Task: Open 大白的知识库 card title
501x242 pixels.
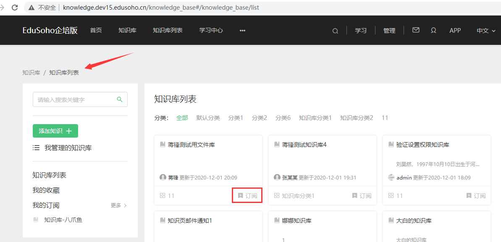Action: [414, 221]
